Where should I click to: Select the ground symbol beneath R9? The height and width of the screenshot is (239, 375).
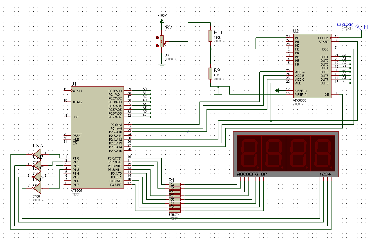(218, 95)
